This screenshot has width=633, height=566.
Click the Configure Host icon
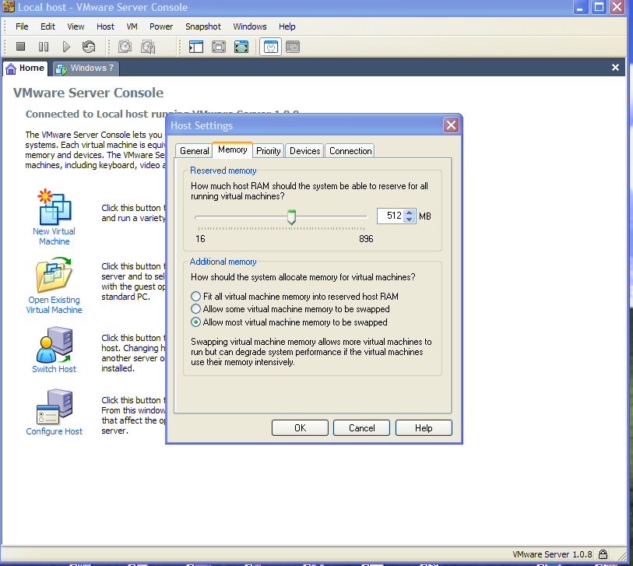coord(55,407)
